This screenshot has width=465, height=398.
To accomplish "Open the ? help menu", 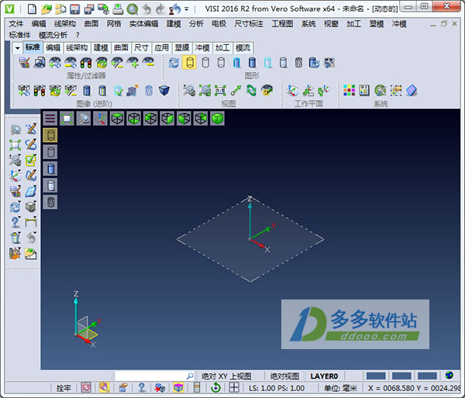I will 77,35.
